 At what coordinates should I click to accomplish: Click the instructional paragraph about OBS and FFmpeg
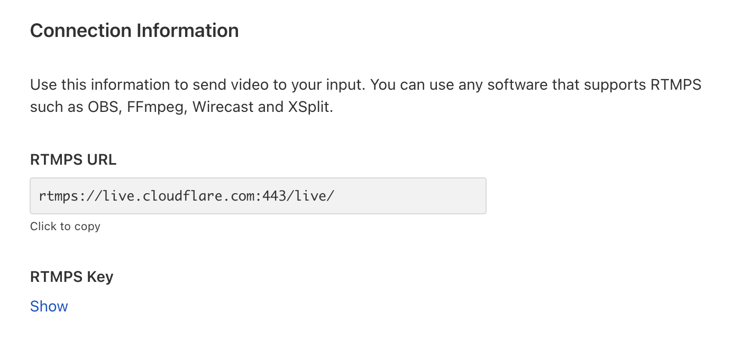pyautogui.click(x=365, y=95)
